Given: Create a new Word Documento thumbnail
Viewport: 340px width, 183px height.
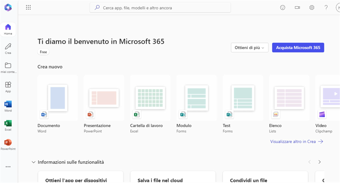Looking at the screenshot, I should click(58, 98).
